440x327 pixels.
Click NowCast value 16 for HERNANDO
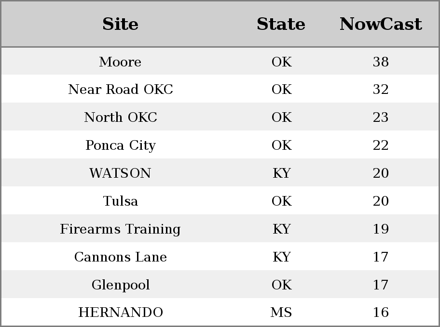381,313
